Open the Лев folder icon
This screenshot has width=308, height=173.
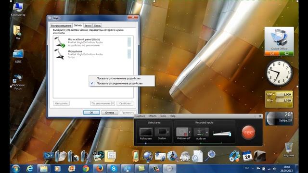pos(18,32)
